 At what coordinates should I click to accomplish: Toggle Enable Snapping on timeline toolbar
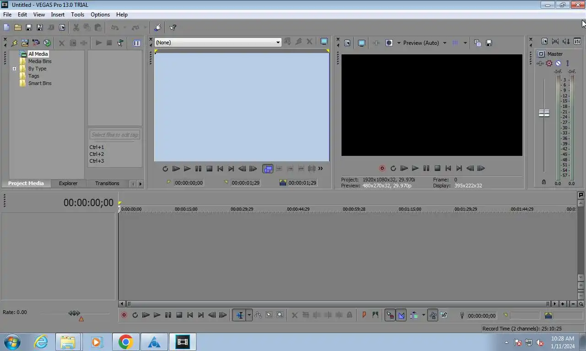tap(390, 315)
